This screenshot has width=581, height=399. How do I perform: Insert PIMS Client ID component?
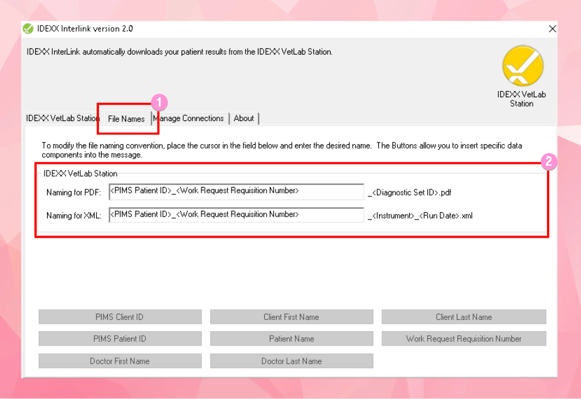tap(120, 317)
